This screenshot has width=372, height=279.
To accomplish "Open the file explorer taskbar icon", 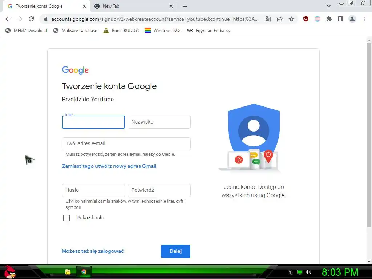I will [x=68, y=272].
